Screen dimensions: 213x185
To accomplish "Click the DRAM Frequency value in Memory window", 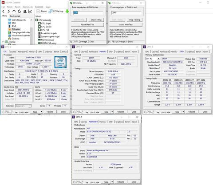I will point(113,71).
